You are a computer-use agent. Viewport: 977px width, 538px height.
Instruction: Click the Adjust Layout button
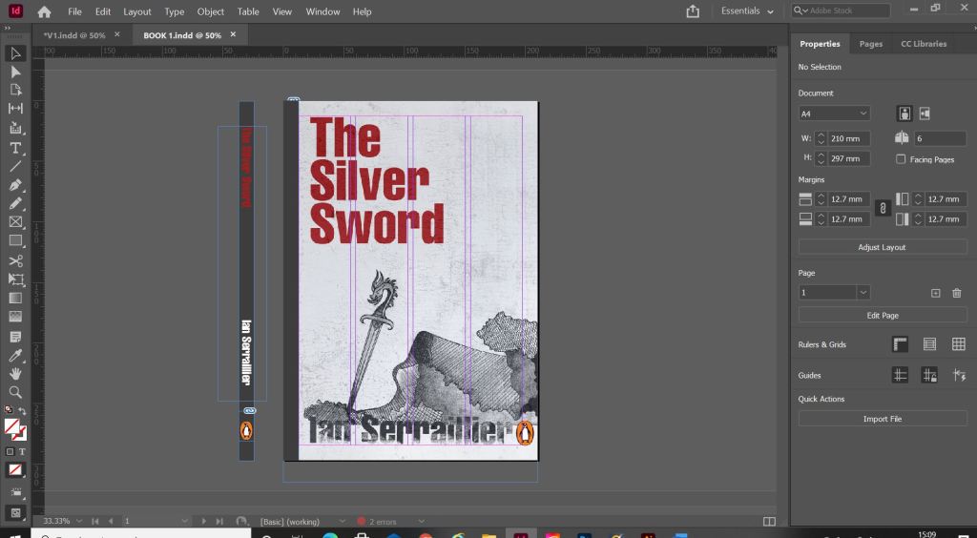pos(882,247)
